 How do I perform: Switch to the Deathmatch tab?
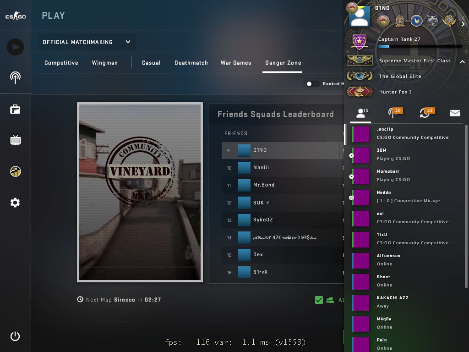(191, 62)
